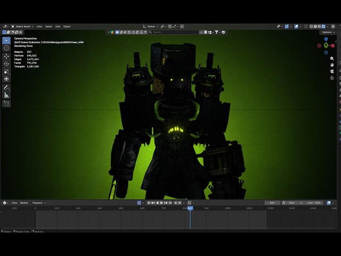Open the Object menu

pyautogui.click(x=67, y=27)
